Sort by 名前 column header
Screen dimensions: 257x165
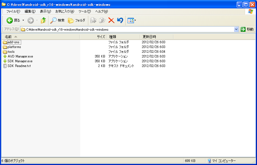point(40,37)
